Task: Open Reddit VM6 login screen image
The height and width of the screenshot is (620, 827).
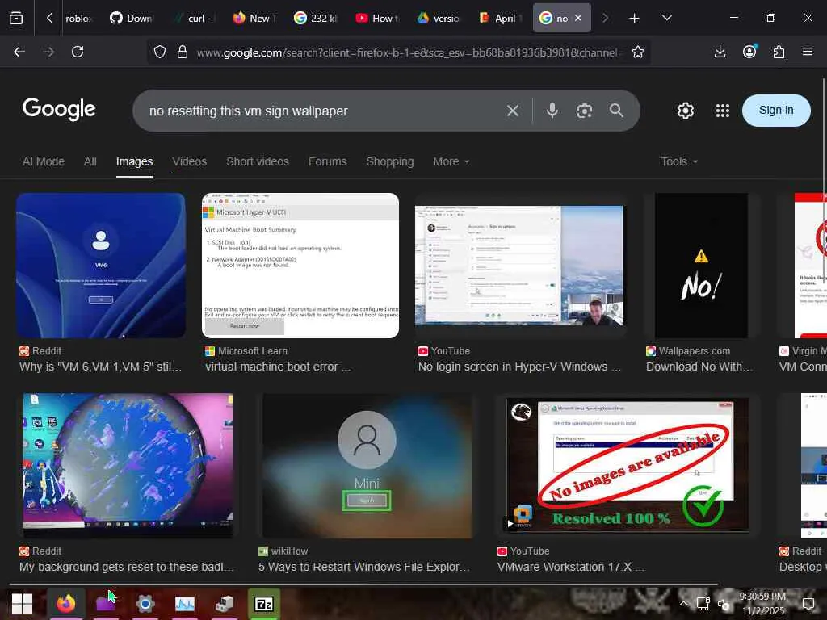Action: point(101,265)
